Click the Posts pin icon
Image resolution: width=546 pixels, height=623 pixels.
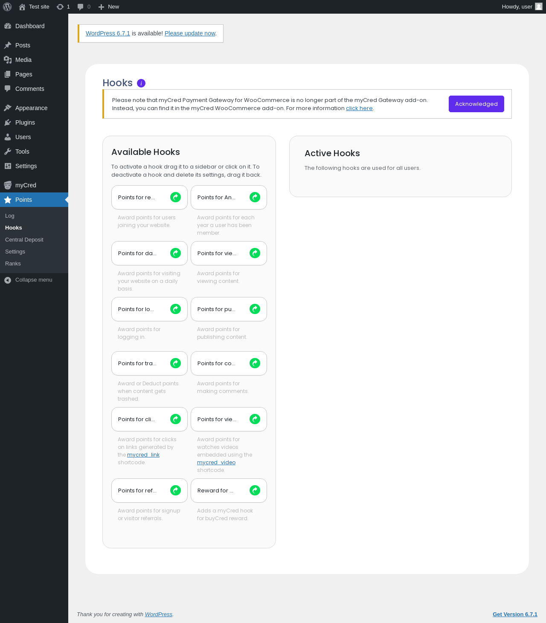8,45
